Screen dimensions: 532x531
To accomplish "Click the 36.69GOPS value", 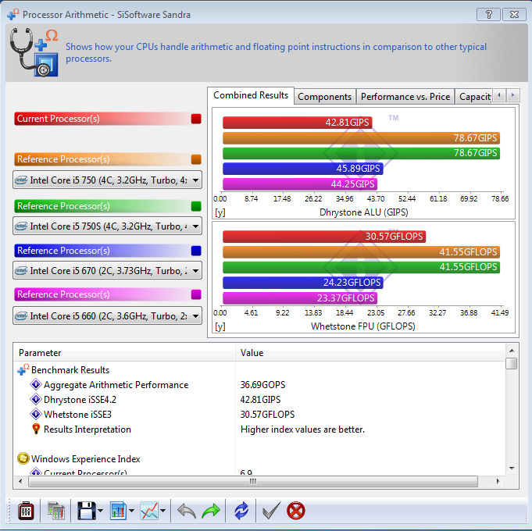I will [263, 385].
